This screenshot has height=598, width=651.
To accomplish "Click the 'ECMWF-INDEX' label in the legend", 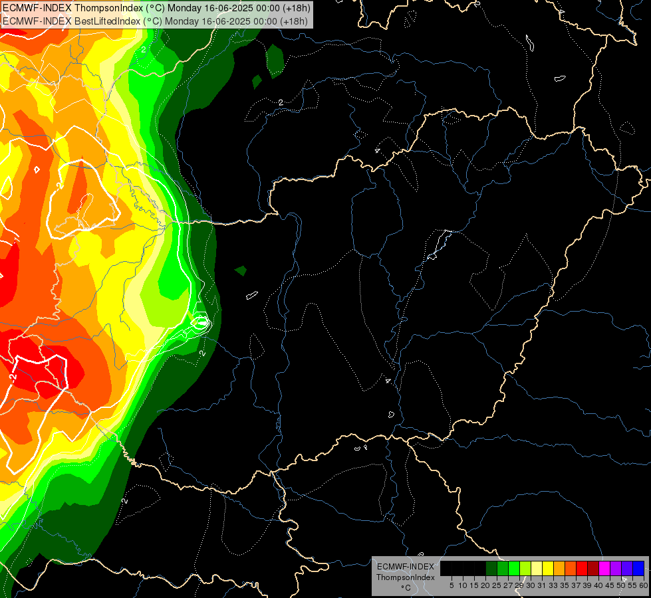I will (406, 567).
